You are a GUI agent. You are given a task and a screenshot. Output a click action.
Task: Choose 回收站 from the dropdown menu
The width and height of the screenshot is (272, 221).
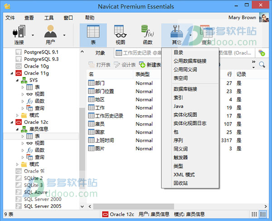(180, 183)
